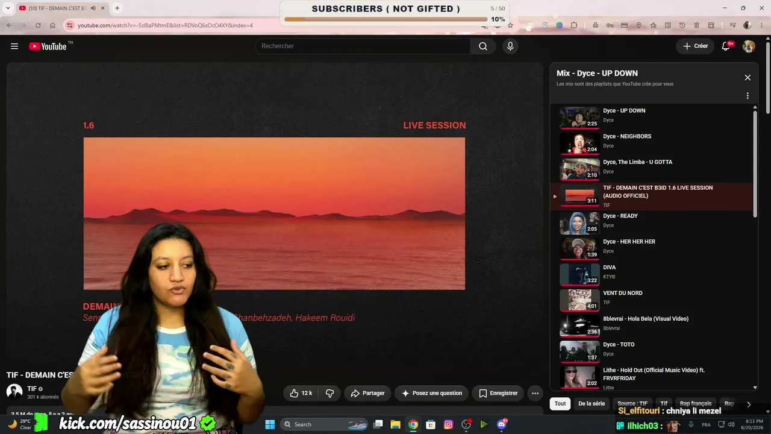Open the Dyce - UP DOWN thumbnail
This screenshot has height=434, width=771.
[x=579, y=118]
